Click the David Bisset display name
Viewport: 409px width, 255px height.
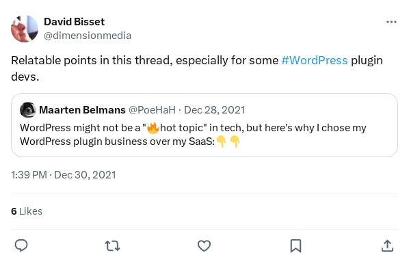click(x=74, y=22)
